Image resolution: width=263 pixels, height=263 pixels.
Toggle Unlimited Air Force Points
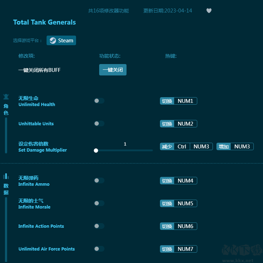tap(99, 249)
